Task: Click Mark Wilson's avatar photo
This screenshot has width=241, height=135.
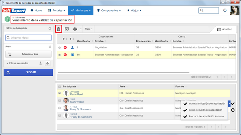Action: pos(66,100)
